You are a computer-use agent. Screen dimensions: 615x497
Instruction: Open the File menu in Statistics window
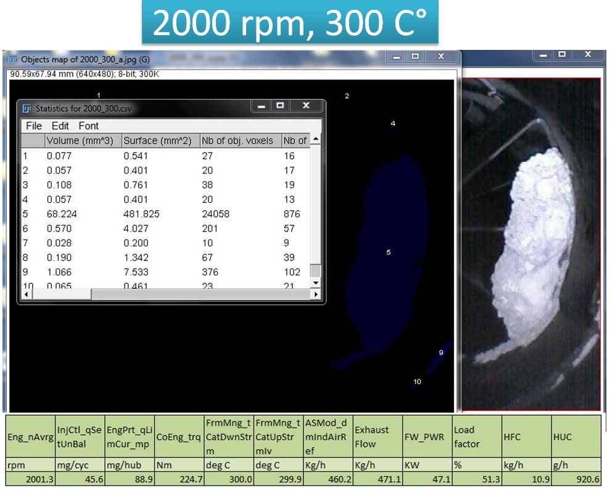33,126
